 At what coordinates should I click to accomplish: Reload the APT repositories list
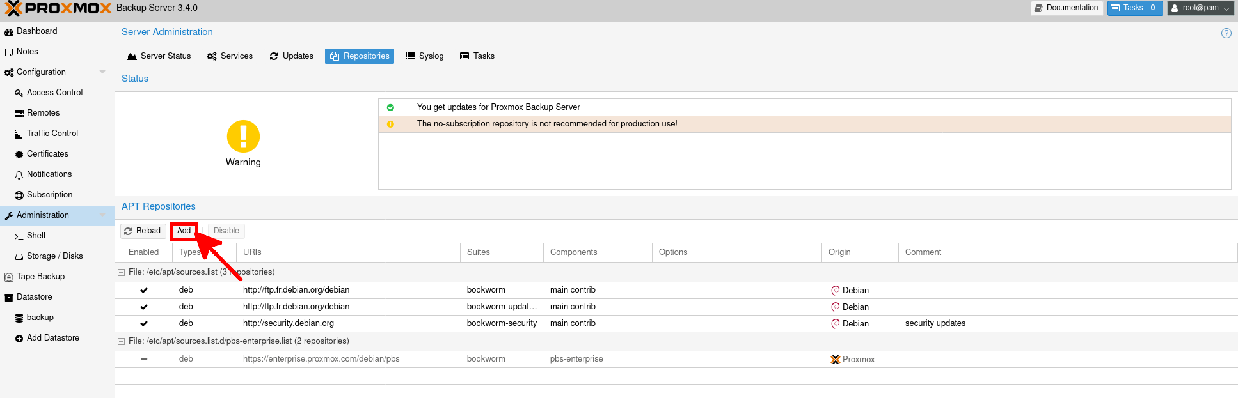tap(143, 231)
